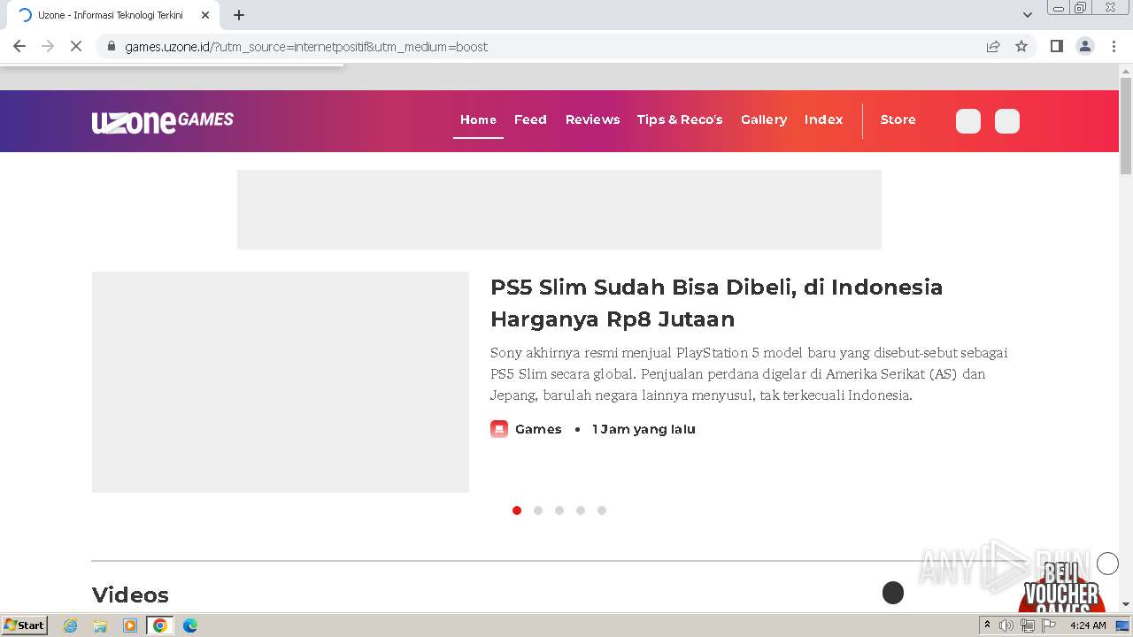This screenshot has width=1133, height=637.
Task: Click the 4:24 AM taskbar clock
Action: pos(1088,625)
